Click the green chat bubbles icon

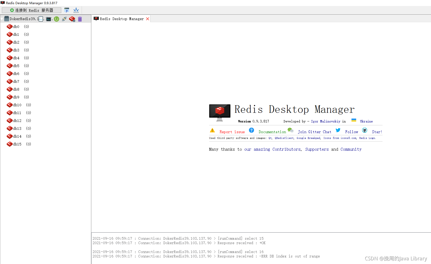[290, 130]
